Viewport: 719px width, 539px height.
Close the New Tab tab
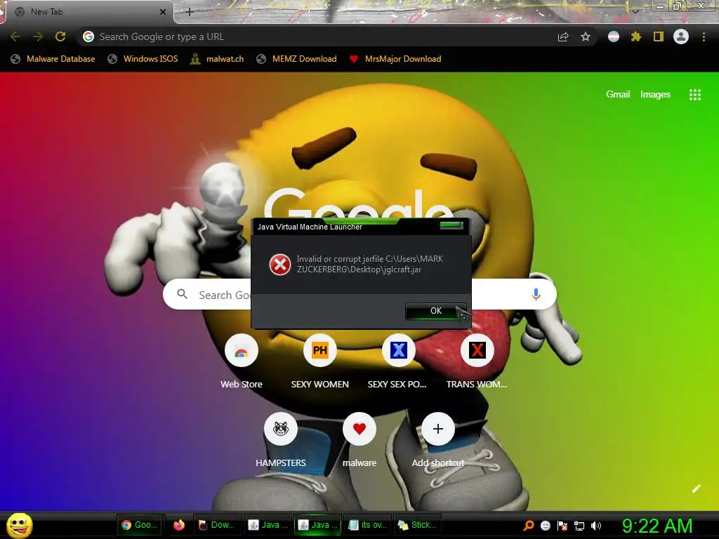163,12
